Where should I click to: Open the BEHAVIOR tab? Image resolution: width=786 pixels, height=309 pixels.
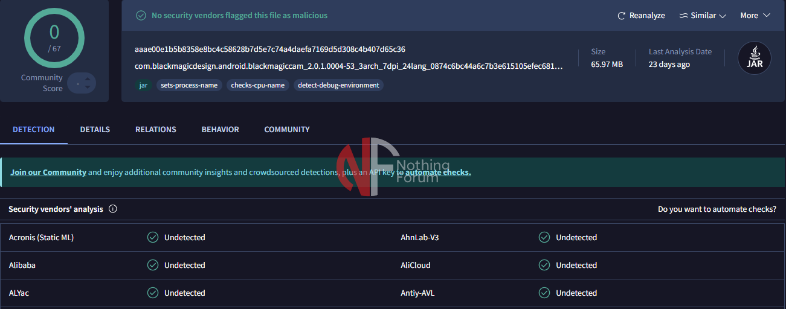tap(221, 130)
